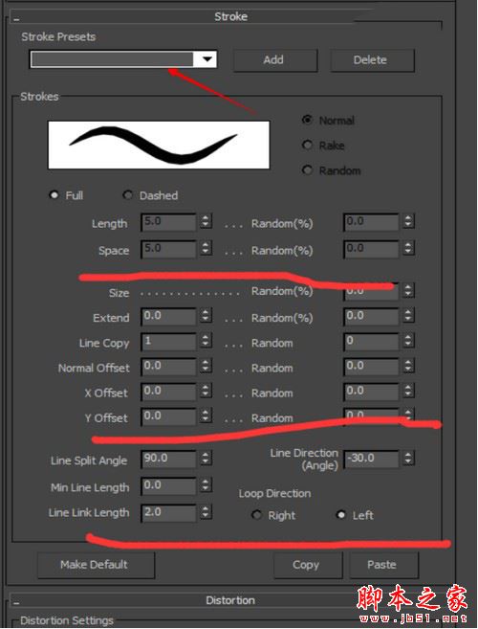Select the Normal stroke radio button

[308, 120]
